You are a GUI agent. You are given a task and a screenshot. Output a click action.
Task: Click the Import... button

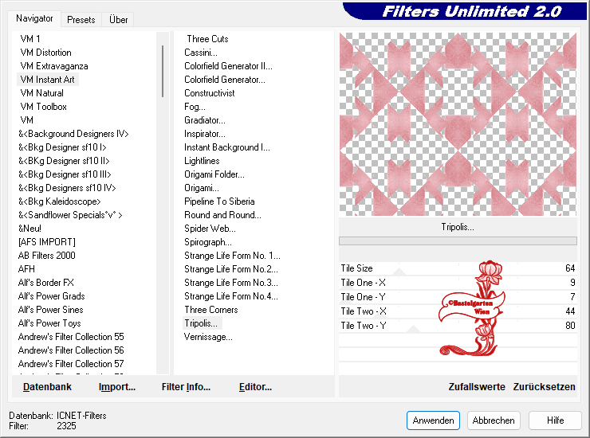coord(117,386)
